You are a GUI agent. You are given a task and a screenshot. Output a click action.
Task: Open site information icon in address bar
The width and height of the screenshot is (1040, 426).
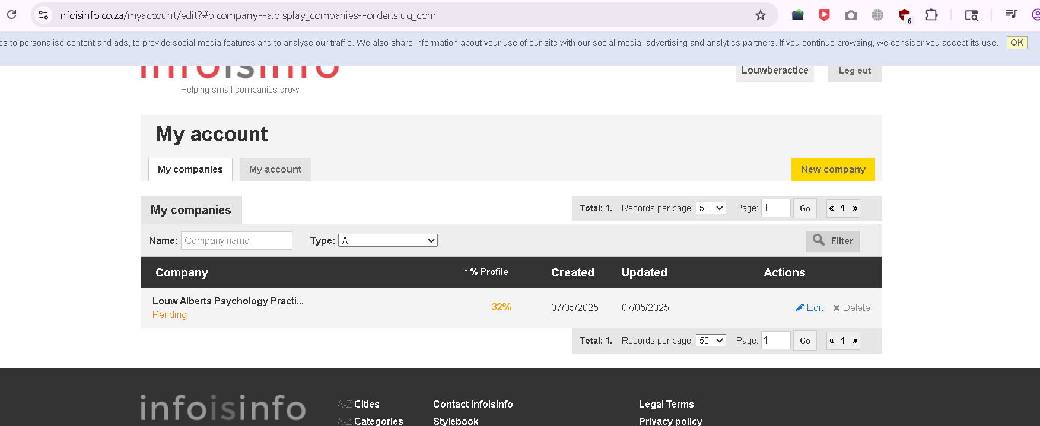[x=43, y=15]
